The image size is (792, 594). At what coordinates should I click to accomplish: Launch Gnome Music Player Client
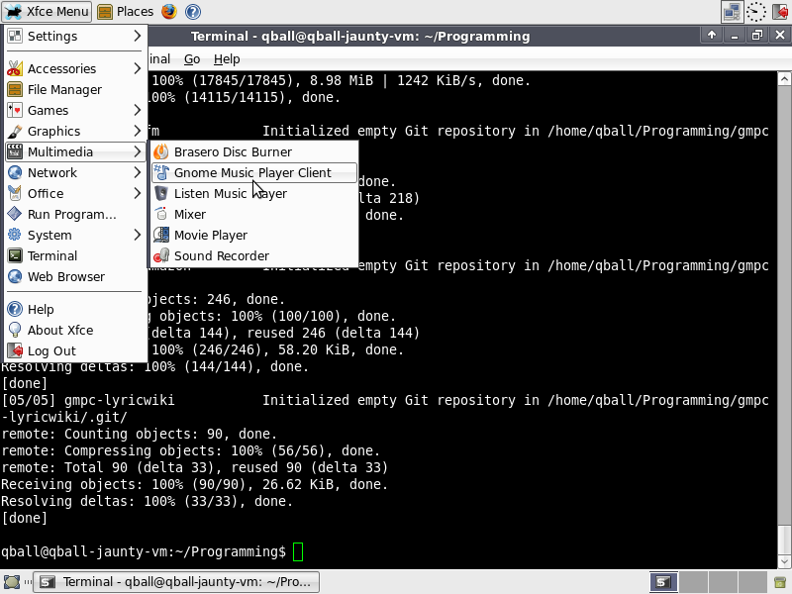click(254, 172)
